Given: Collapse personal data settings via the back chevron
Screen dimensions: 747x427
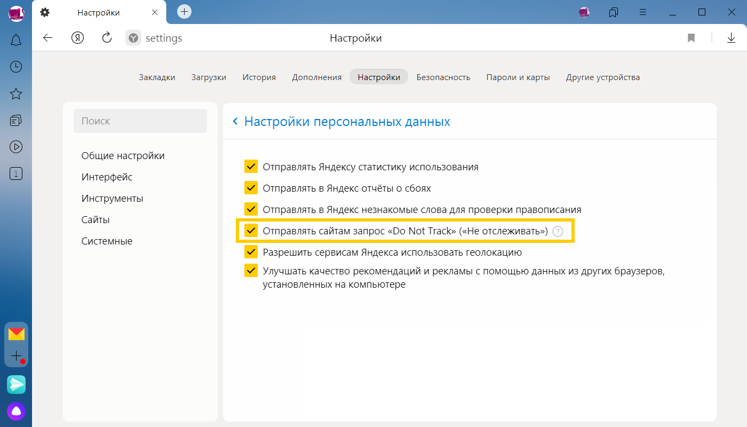Looking at the screenshot, I should (234, 122).
